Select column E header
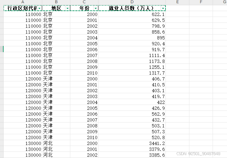This screenshot has width=227, height=158. coord(178,2)
